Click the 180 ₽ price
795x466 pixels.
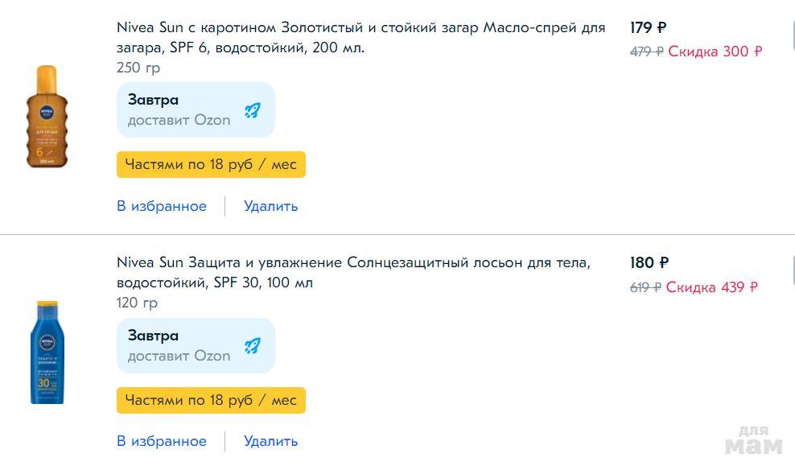[x=649, y=263]
